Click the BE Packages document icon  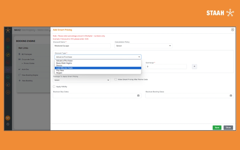pyautogui.click(x=19, y=54)
